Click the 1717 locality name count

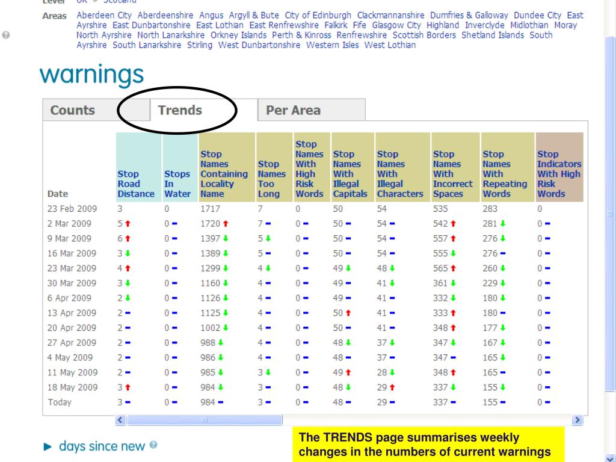[x=210, y=209]
